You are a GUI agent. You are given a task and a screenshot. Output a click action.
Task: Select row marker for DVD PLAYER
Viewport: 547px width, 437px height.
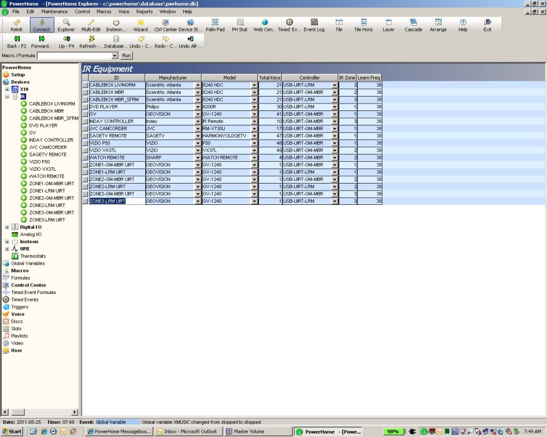click(85, 107)
